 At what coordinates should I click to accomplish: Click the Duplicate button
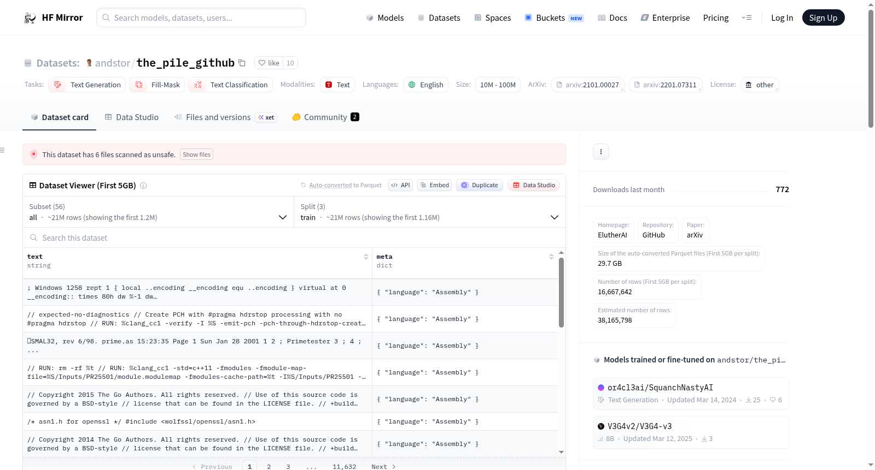point(480,186)
